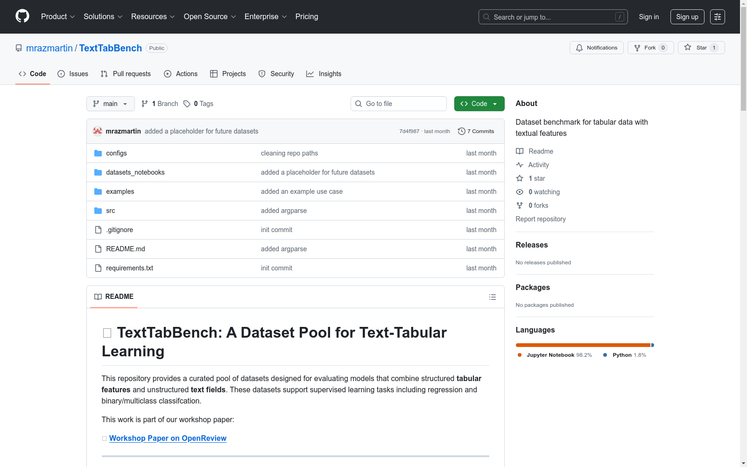Click the Search or jump to field
Viewport: 747px width, 467px height.
pos(553,17)
